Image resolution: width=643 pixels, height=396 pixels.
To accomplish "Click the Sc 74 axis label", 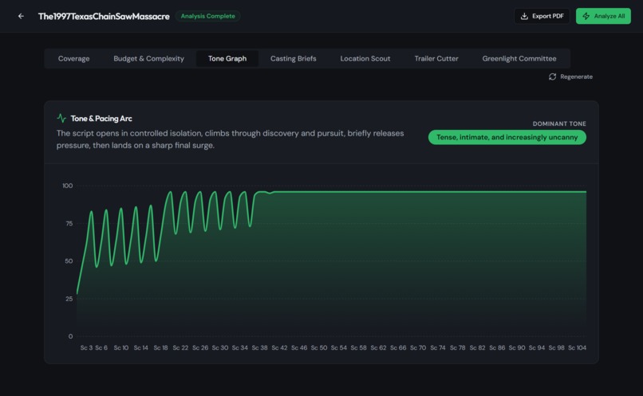I will pyautogui.click(x=437, y=347).
